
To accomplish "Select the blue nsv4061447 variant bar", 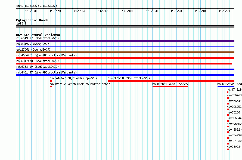I will 125,75.
